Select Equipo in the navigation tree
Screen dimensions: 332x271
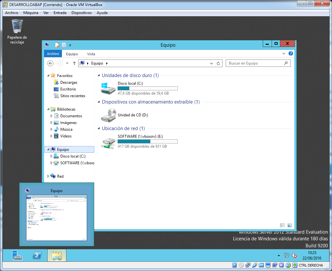69,149
